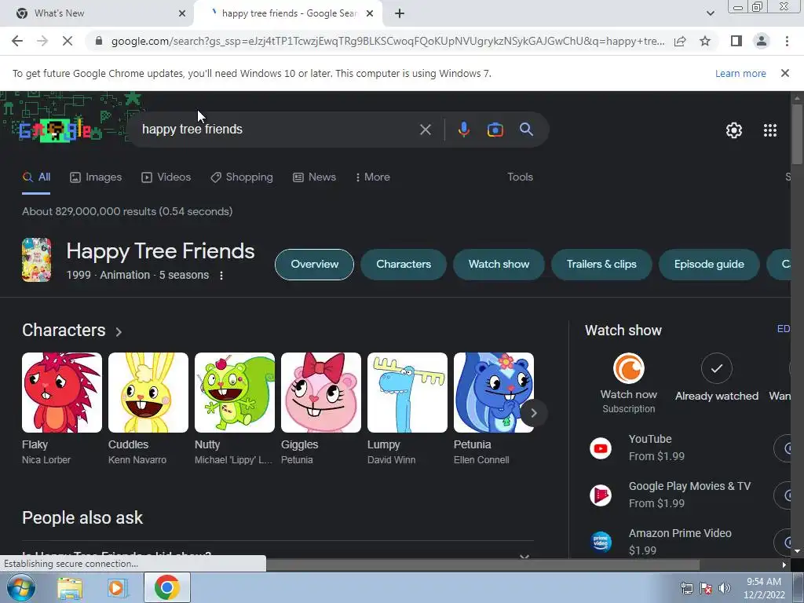Open Google quick settings gear

[x=734, y=130]
